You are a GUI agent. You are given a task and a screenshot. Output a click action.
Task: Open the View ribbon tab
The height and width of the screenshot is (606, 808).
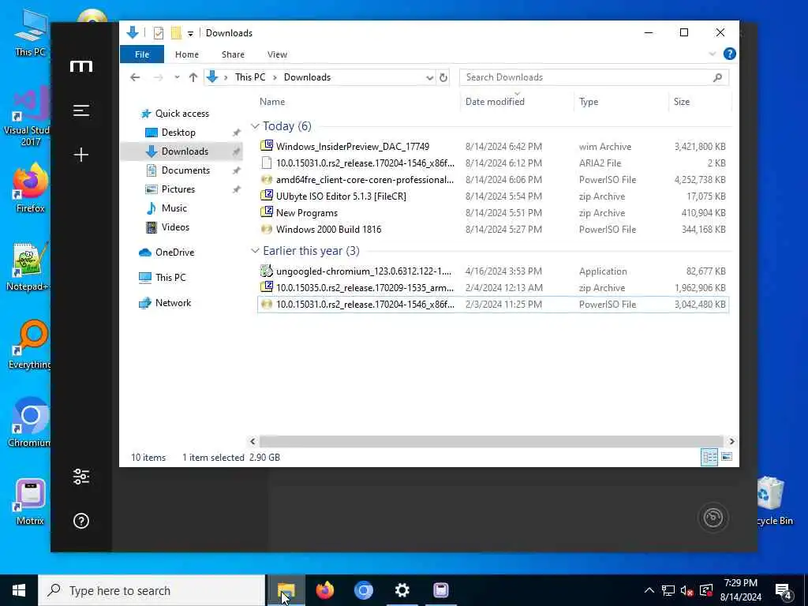coord(277,54)
